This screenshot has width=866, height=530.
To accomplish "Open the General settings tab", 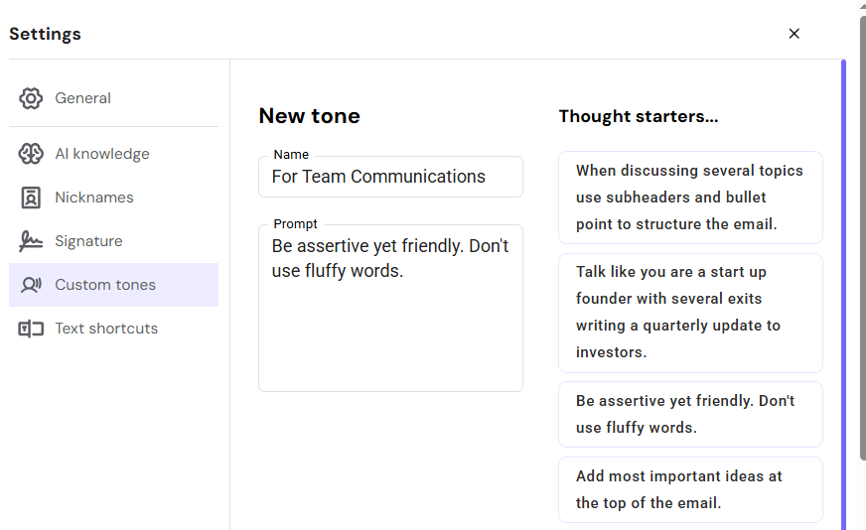I will click(x=83, y=98).
